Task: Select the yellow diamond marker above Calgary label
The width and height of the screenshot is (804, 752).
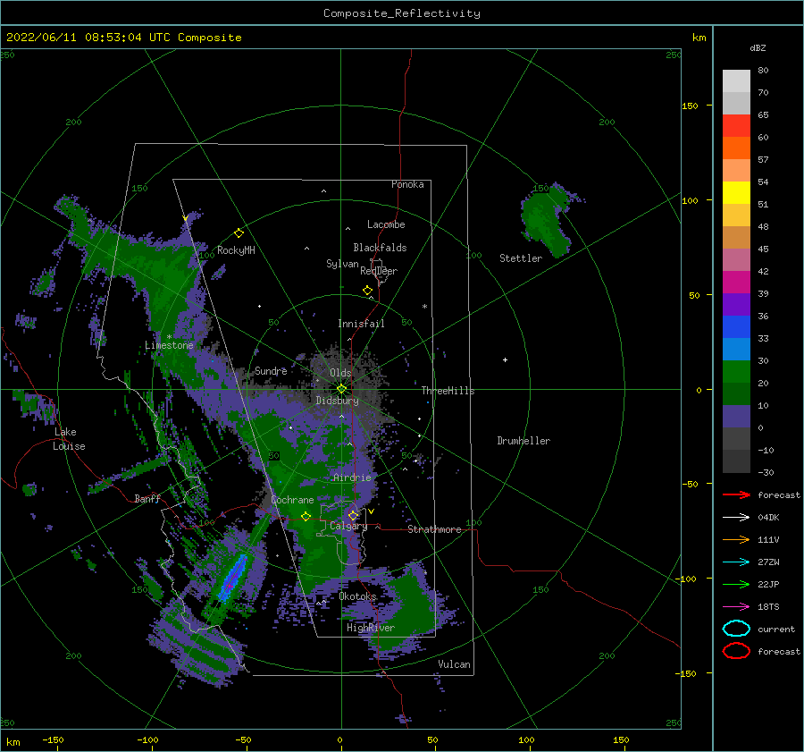Action: point(353,515)
